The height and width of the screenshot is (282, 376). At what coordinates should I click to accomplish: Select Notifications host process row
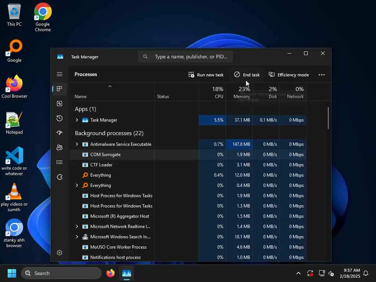pos(188,257)
